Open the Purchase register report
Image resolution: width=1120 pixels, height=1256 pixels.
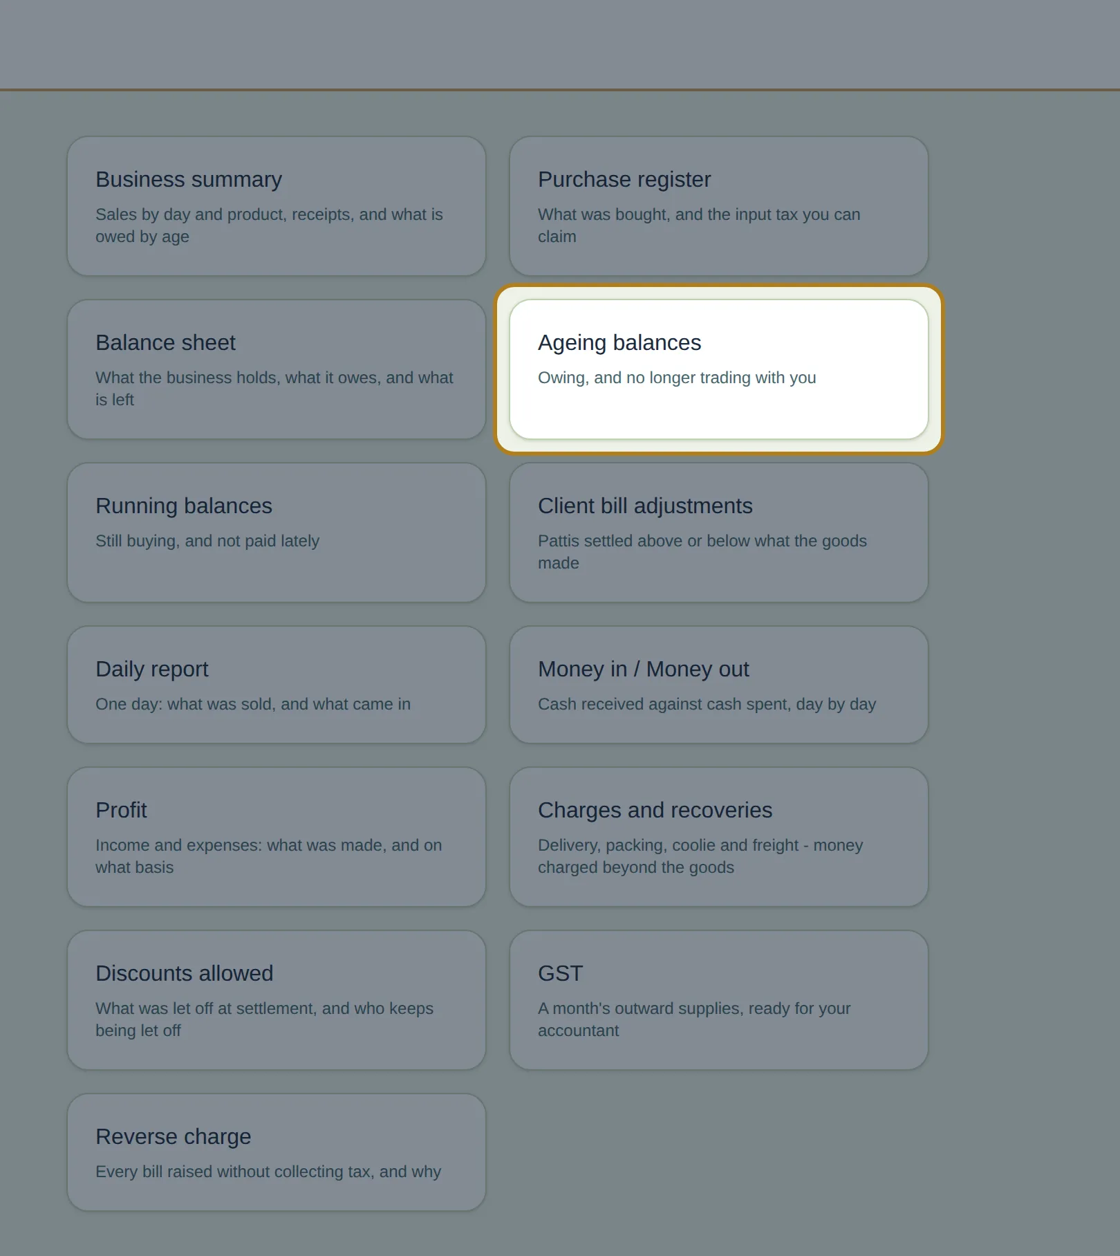719,206
